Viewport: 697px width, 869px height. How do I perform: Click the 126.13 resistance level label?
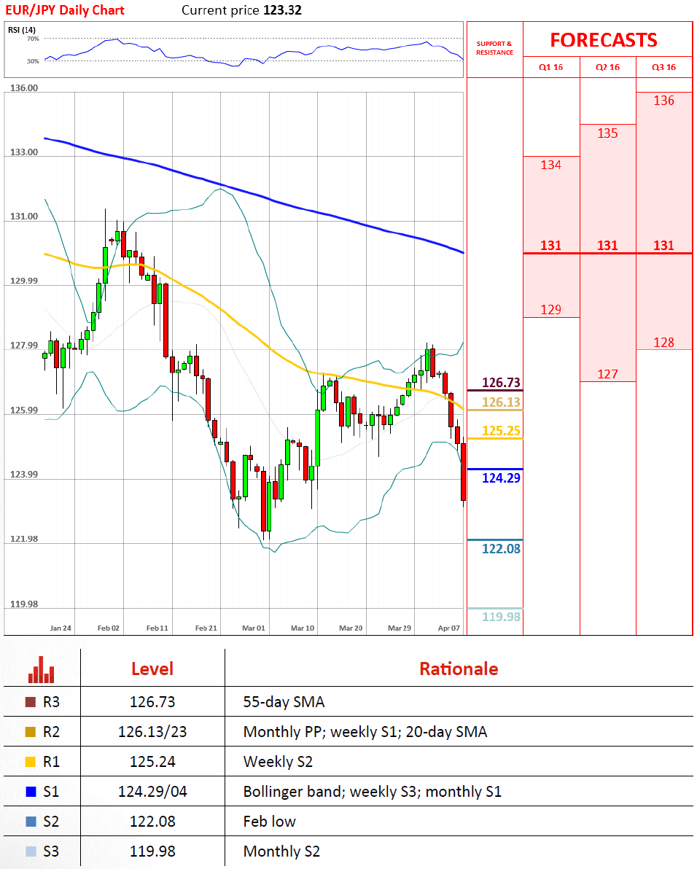[x=501, y=402]
